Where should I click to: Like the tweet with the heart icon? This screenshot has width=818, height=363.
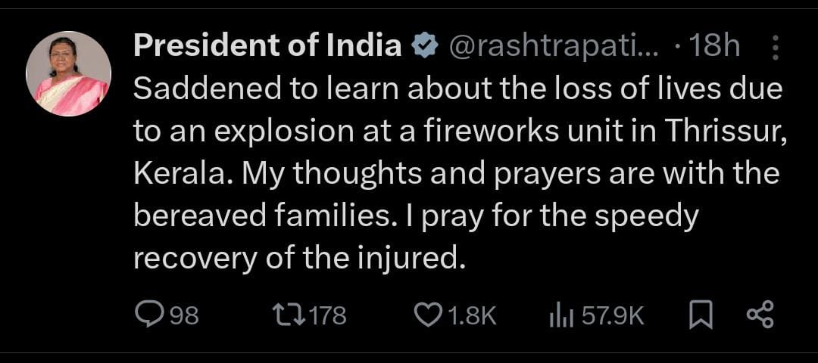click(429, 315)
